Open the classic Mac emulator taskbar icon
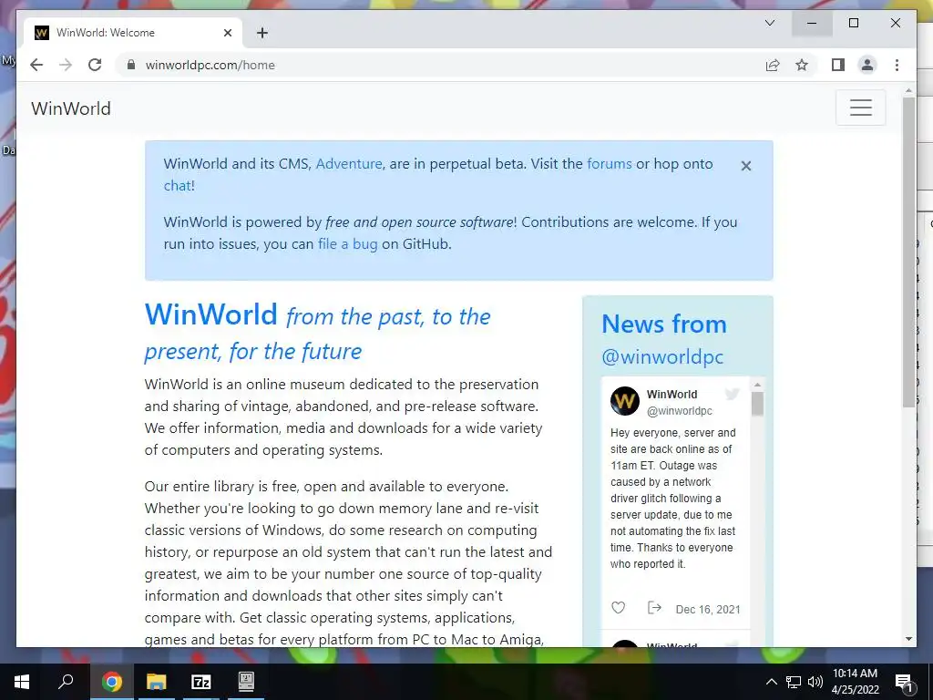Image resolution: width=933 pixels, height=700 pixels. [x=246, y=682]
